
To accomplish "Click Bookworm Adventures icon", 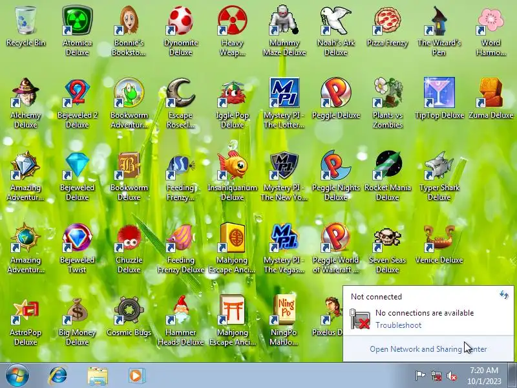I will coord(129,92).
